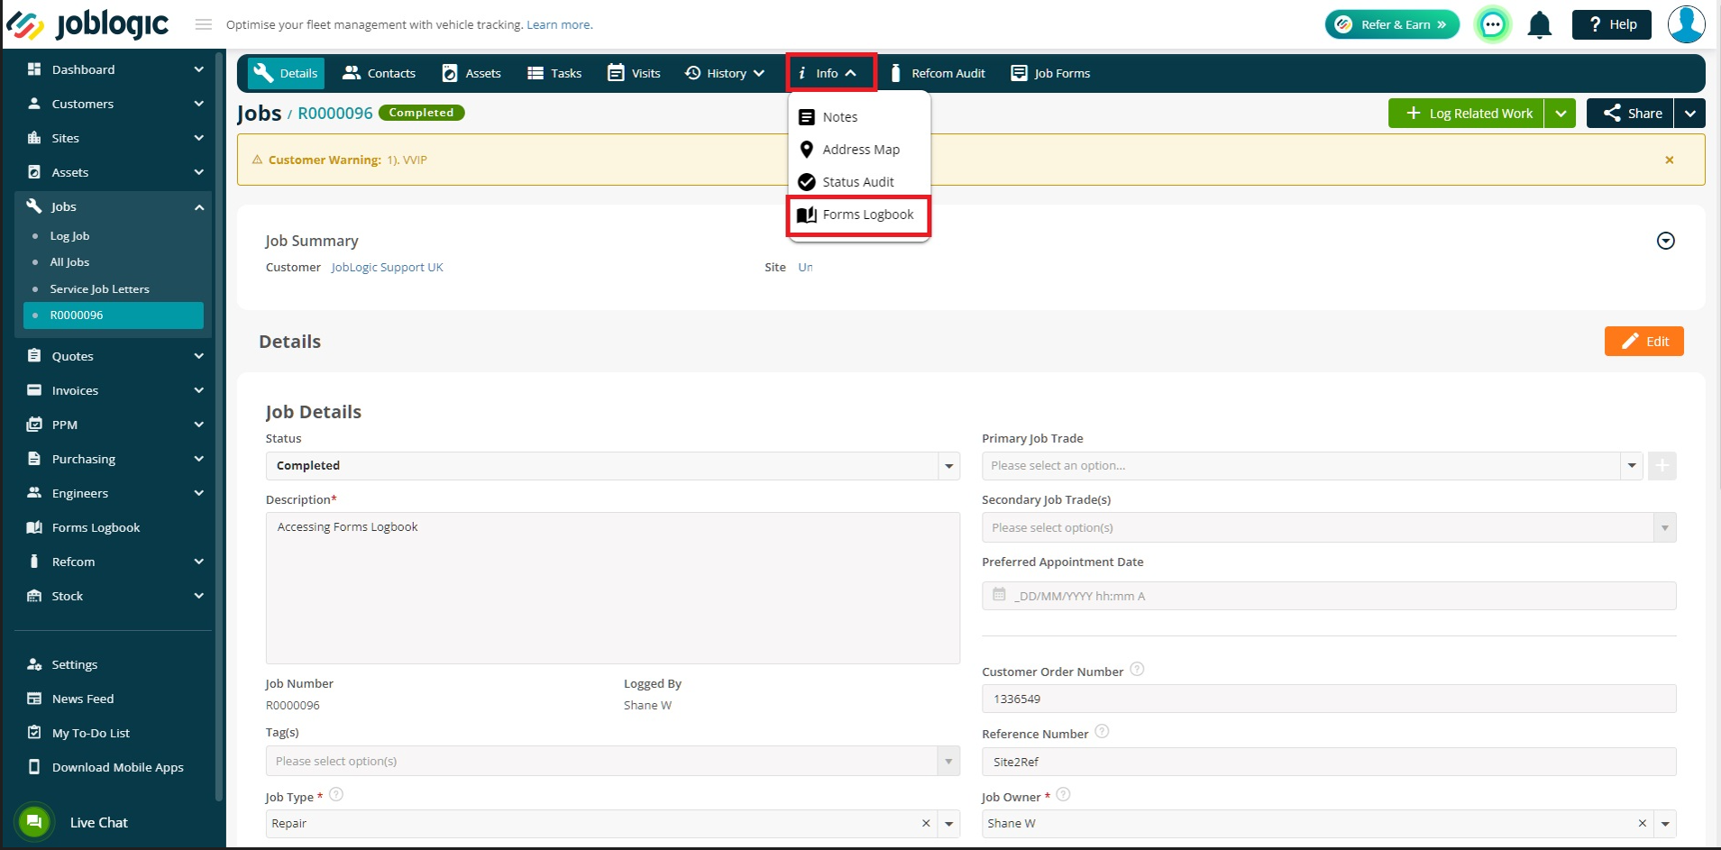Open the Contacts tab
Image resolution: width=1721 pixels, height=850 pixels.
tap(380, 73)
